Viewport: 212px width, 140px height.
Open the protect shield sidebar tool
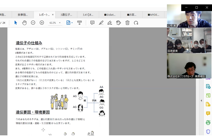coord(208,131)
